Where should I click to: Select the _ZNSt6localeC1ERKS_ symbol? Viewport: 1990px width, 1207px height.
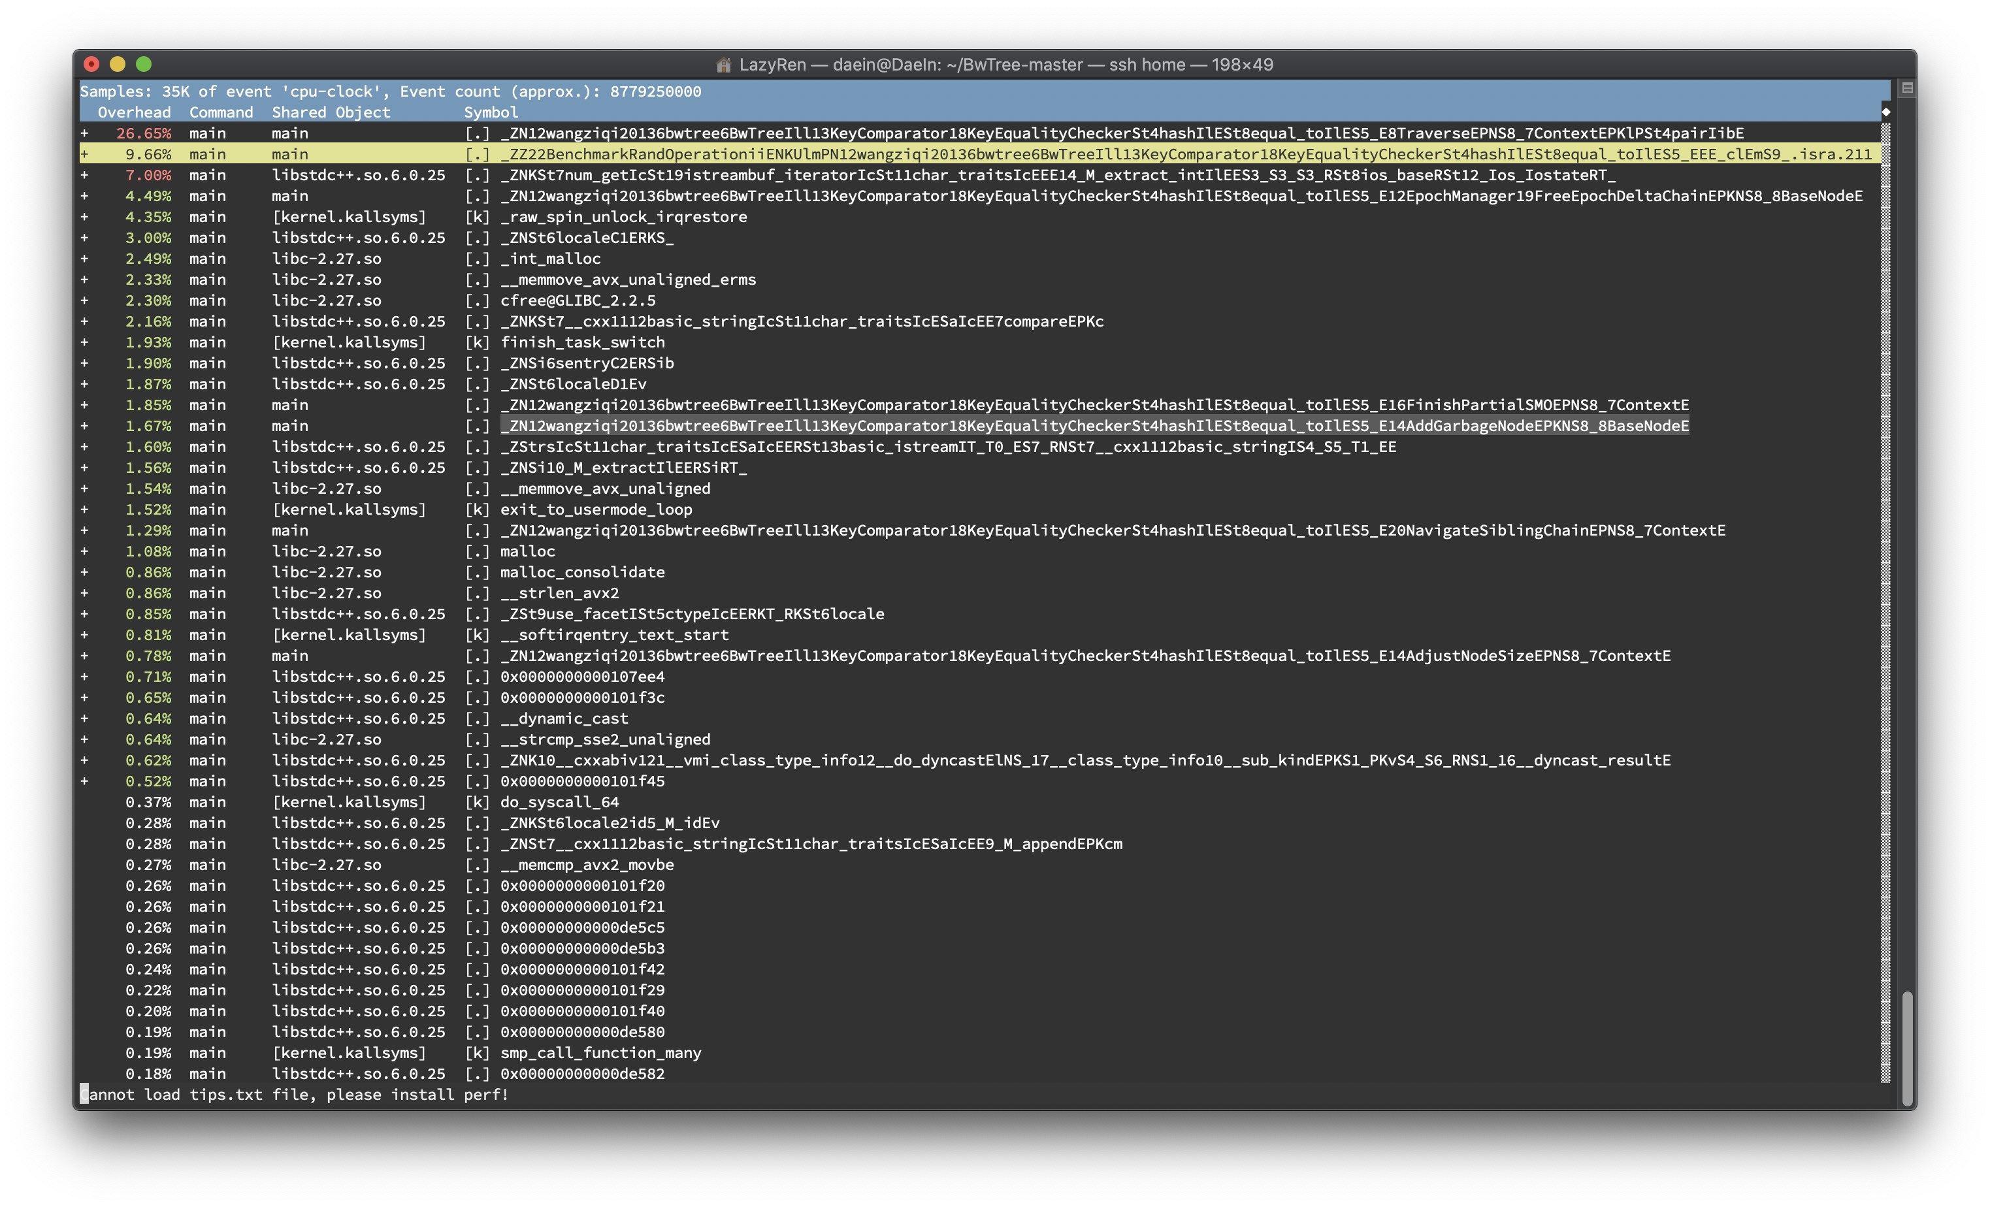tap(587, 238)
